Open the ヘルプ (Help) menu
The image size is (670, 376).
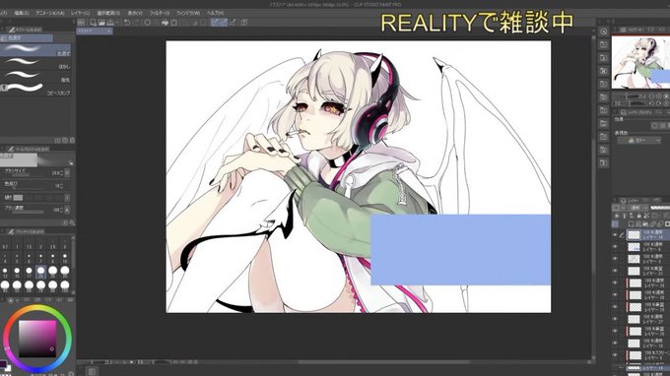click(x=216, y=13)
